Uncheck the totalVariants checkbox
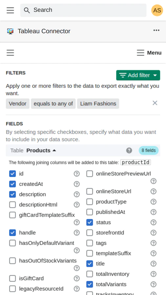 pos(90,284)
